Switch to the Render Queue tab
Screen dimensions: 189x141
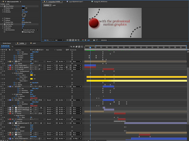click(7, 43)
